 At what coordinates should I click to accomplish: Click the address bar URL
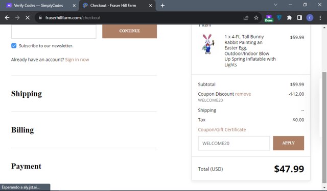pyautogui.click(x=73, y=18)
